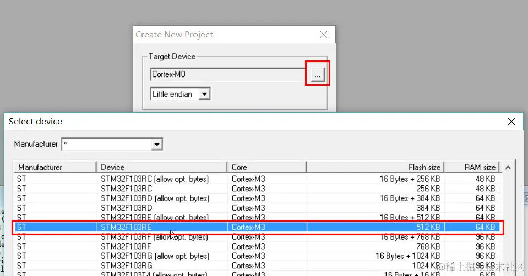
Task: Select STM32F103RC (allow opt. bytes) row
Action: 258,179
